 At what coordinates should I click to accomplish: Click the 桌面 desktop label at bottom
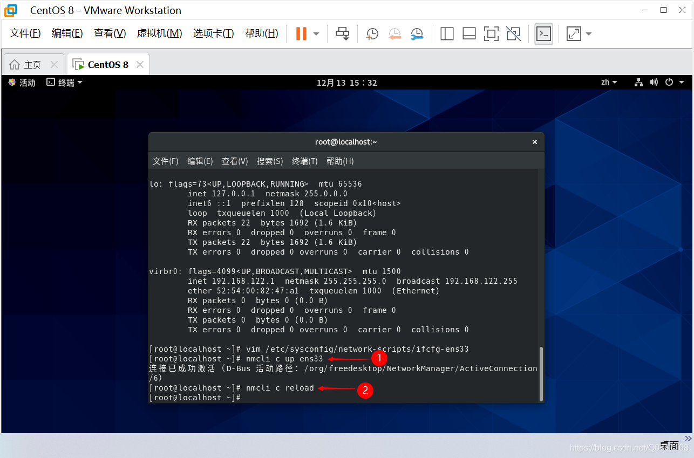click(x=670, y=446)
